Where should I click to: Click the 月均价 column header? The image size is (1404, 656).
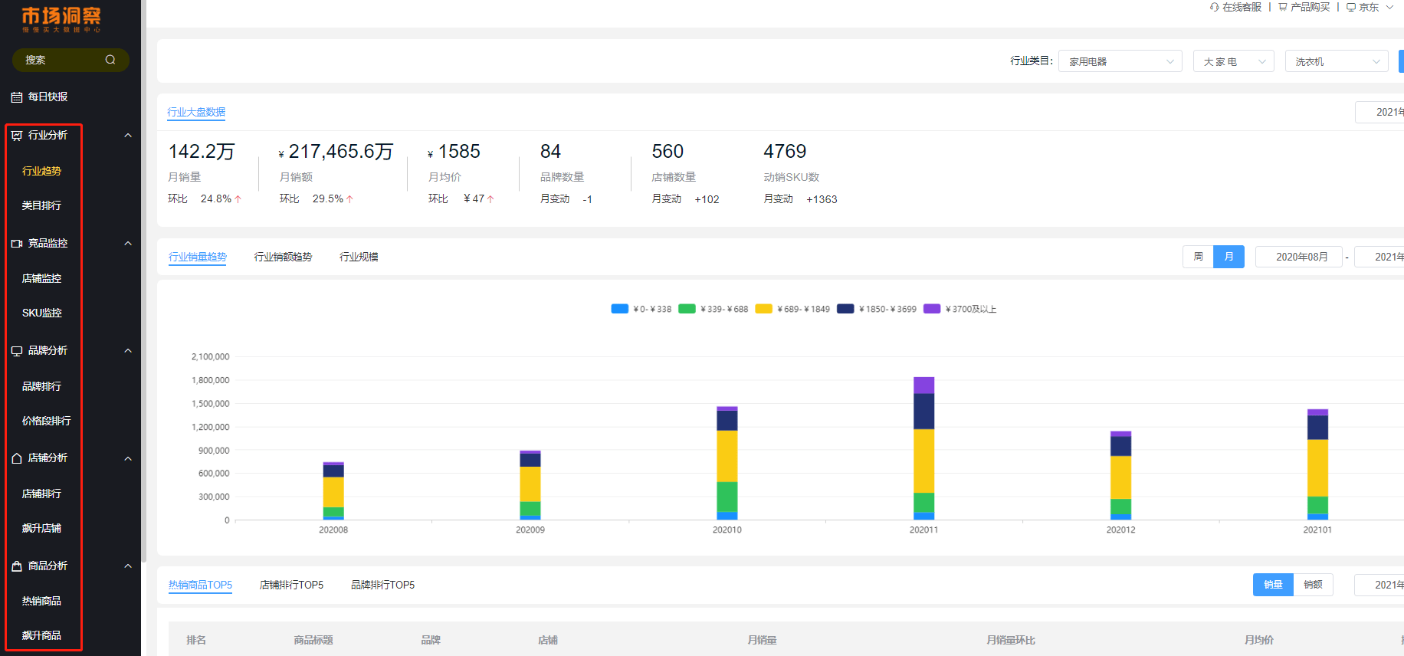pyautogui.click(x=1259, y=640)
